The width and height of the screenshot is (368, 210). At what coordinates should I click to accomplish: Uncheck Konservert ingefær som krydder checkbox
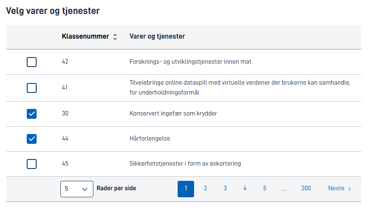[x=32, y=114]
